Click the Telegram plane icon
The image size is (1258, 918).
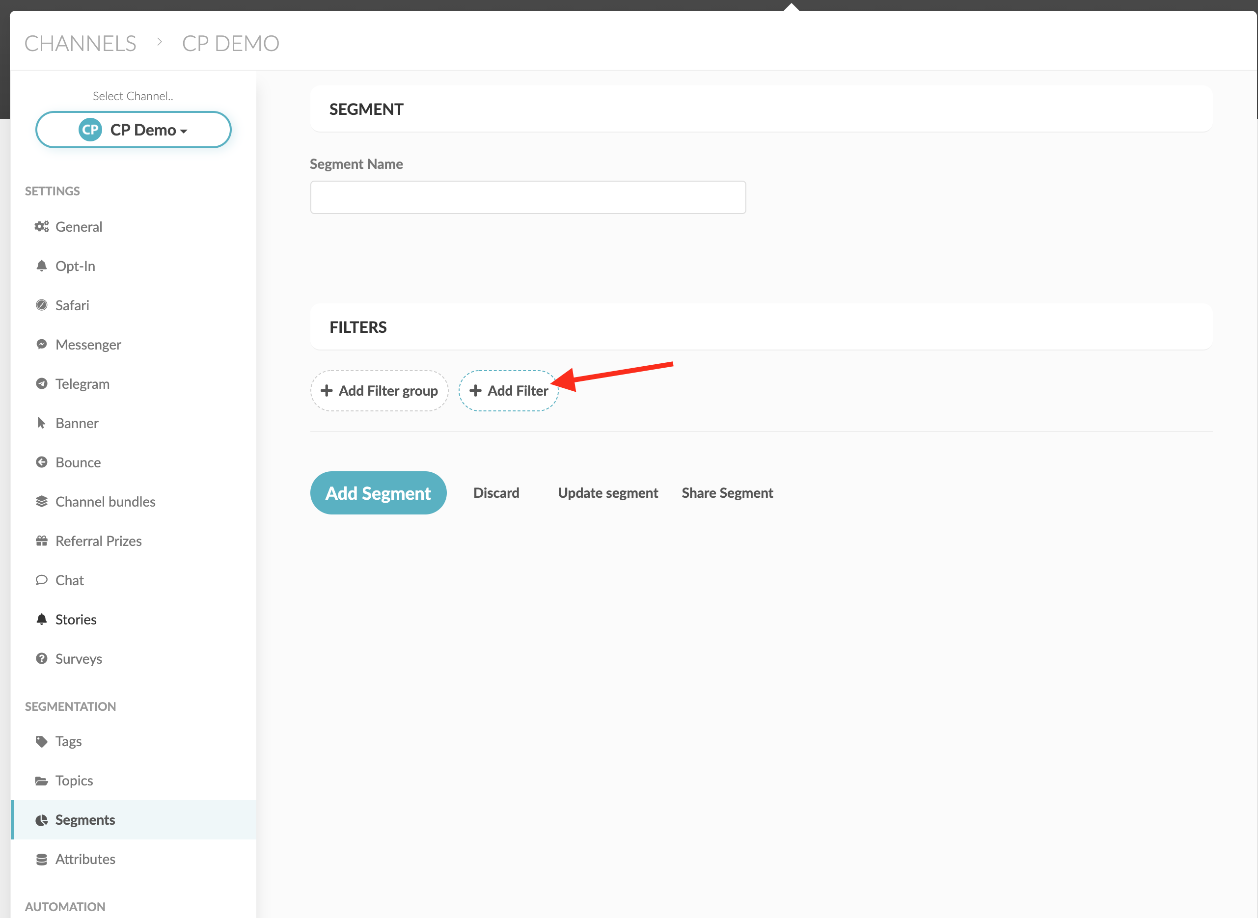pos(42,383)
